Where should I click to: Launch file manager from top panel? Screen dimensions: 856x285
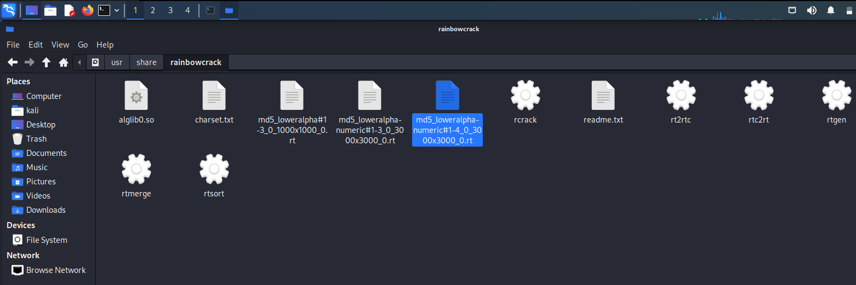50,10
